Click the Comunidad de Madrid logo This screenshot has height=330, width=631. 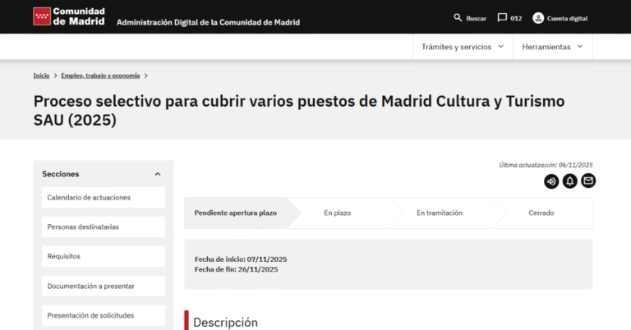coord(69,16)
